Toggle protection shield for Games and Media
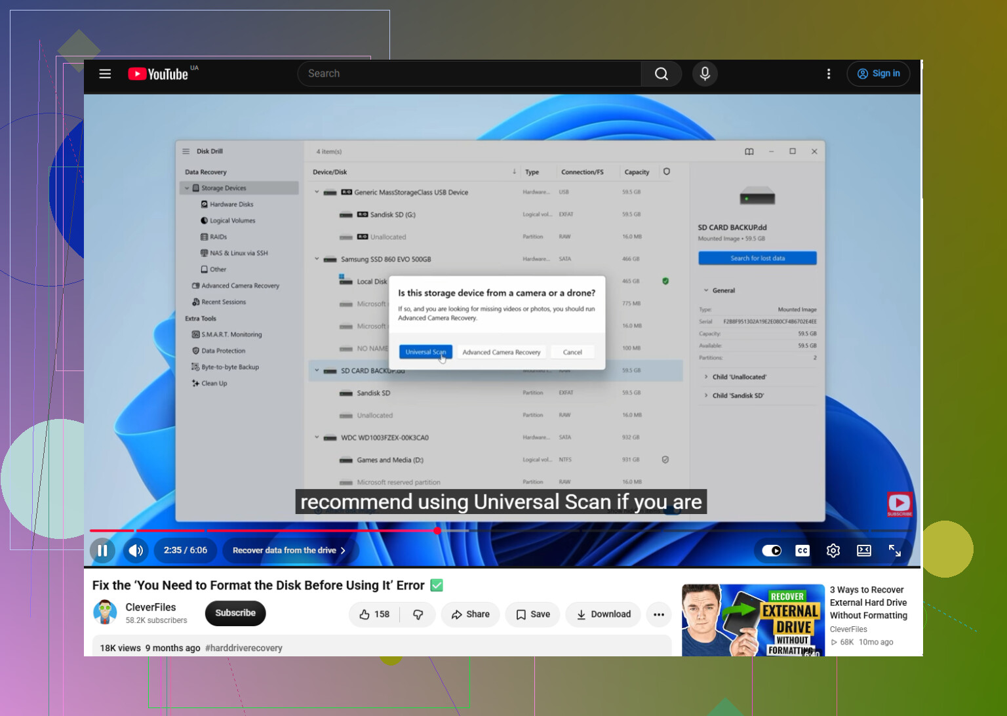1007x716 pixels. click(665, 460)
